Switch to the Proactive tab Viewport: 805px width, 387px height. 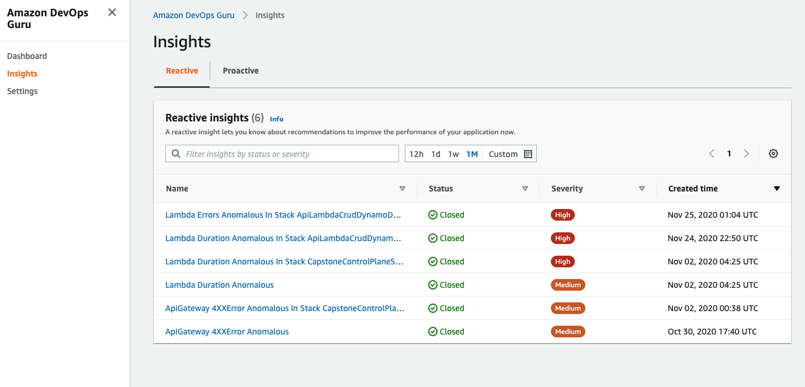pyautogui.click(x=241, y=71)
